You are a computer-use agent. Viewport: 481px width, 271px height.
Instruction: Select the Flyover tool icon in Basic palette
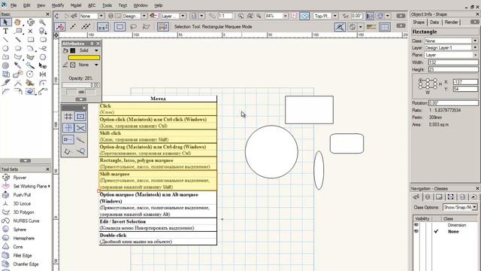(30, 22)
